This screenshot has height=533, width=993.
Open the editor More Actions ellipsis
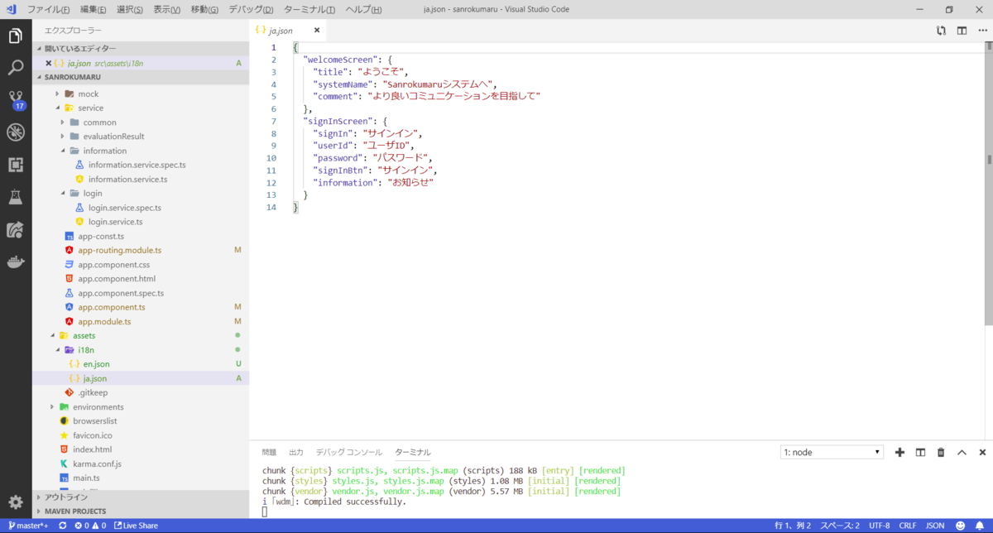click(x=981, y=31)
